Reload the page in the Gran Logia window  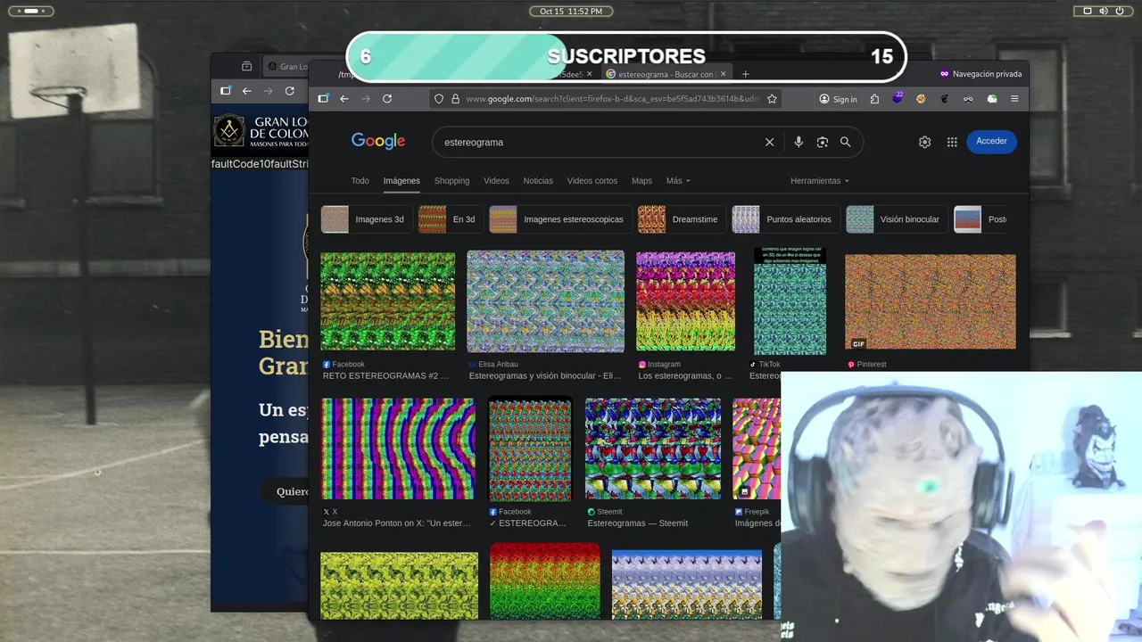coord(289,91)
